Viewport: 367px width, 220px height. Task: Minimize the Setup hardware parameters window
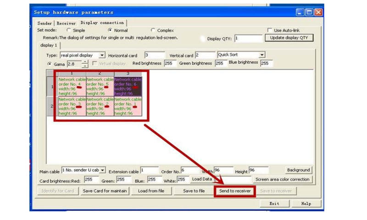300,12
